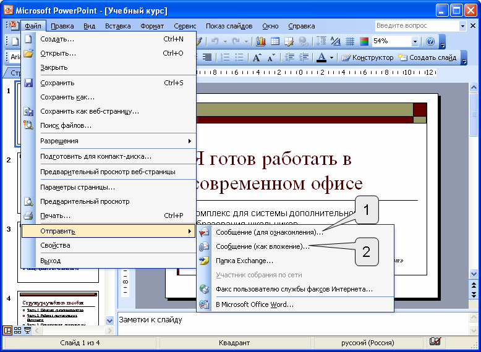Viewport: 481px width, 352px height.
Task: Select Папка Exchange… submenu item
Action: pyautogui.click(x=296, y=261)
